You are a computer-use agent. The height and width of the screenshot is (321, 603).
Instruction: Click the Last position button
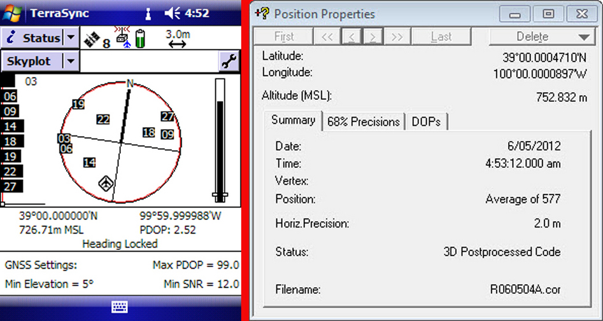point(441,37)
